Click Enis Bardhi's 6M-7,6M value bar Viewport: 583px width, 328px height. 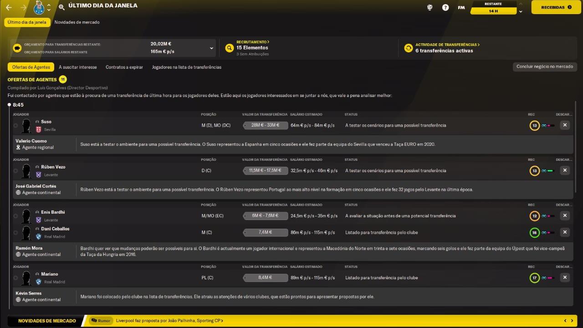266,215
